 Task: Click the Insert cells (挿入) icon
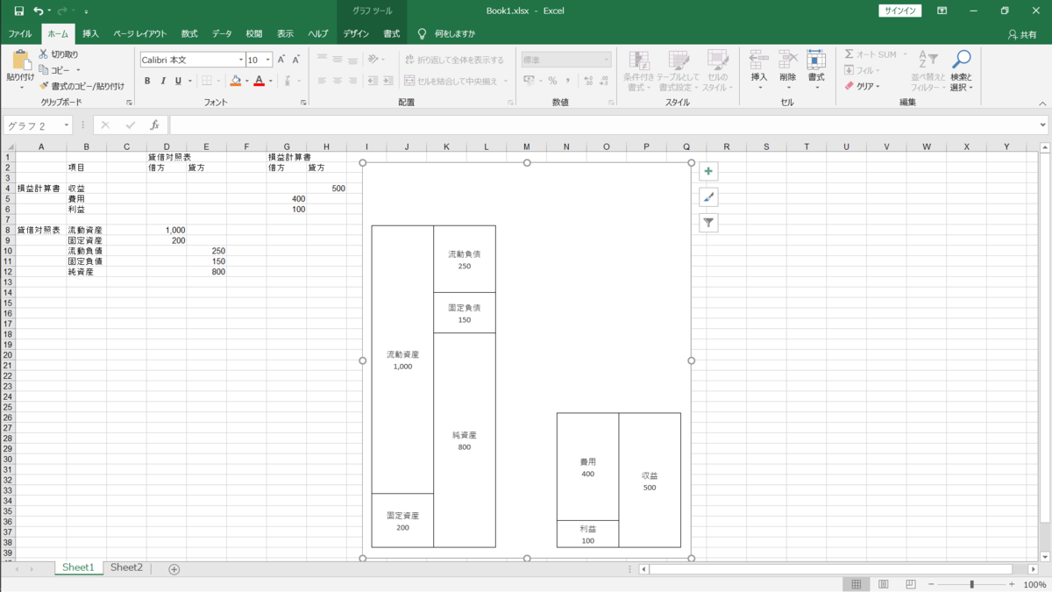pos(759,60)
